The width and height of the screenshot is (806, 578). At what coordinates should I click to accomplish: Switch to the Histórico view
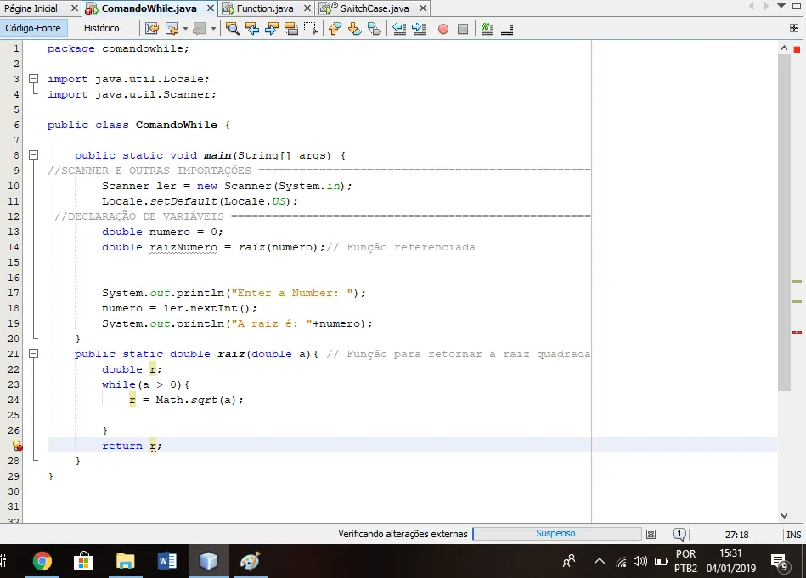click(101, 28)
